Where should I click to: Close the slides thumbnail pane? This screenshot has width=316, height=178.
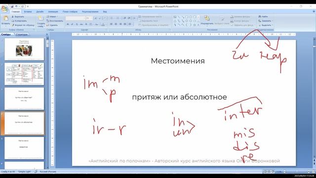[47, 34]
